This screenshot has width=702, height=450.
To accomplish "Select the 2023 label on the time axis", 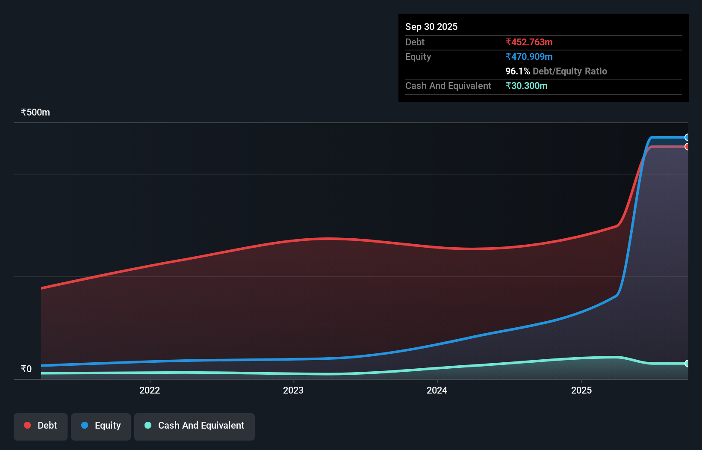I will click(x=294, y=390).
